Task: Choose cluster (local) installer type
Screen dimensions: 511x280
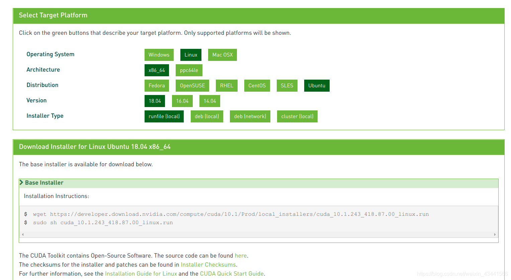Action: pos(297,116)
